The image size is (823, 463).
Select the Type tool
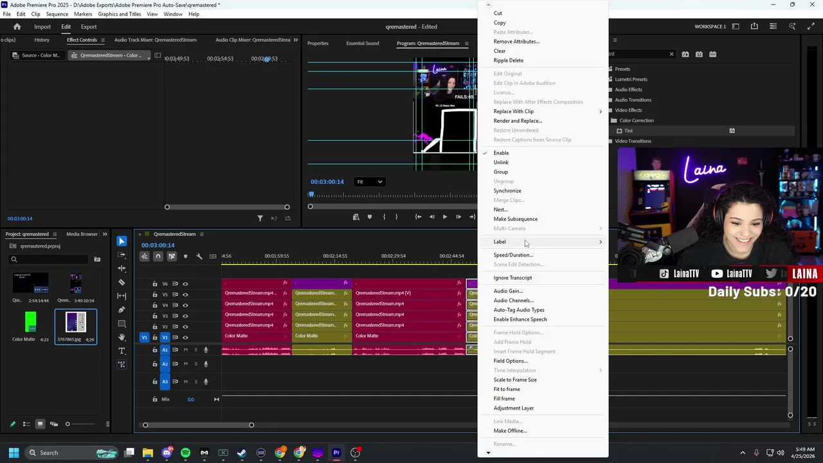pyautogui.click(x=122, y=351)
